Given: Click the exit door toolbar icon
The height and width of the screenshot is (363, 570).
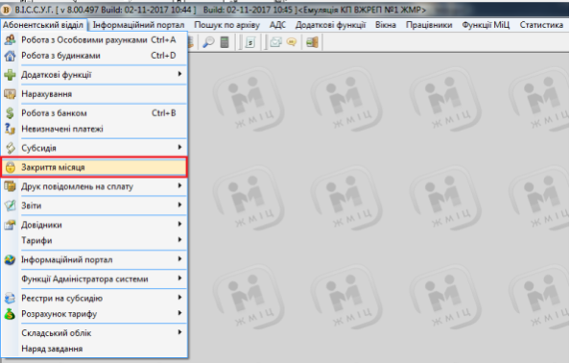Looking at the screenshot, I should (x=312, y=42).
